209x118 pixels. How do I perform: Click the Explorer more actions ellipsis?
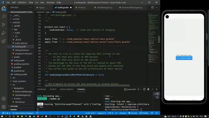pos(30,8)
